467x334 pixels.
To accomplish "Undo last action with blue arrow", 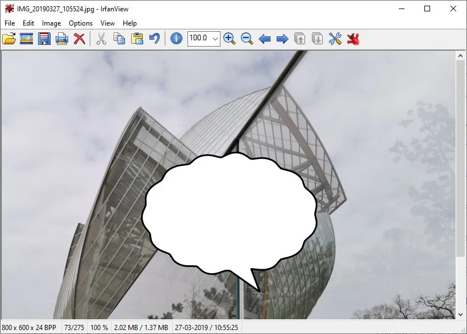I will click(x=155, y=39).
